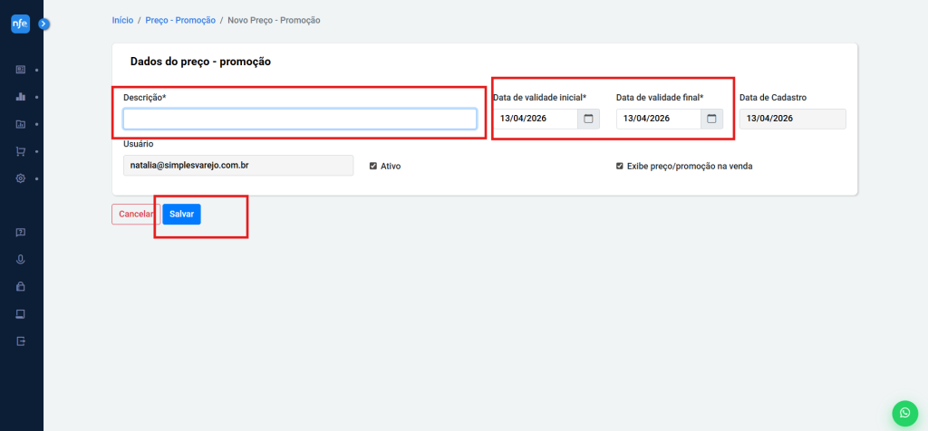Open the bar chart reports sidebar icon
The width and height of the screenshot is (928, 431).
[21, 97]
